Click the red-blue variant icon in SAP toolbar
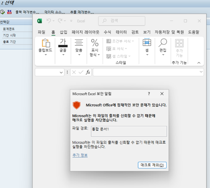The width and height of the screenshot is (210, 188). coord(9,12)
